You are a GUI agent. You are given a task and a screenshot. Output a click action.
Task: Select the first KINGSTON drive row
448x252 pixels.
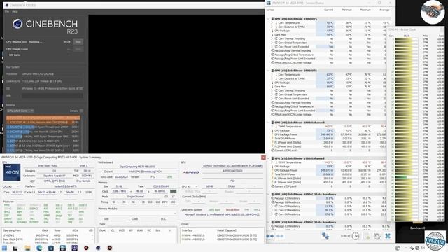coord(223,235)
